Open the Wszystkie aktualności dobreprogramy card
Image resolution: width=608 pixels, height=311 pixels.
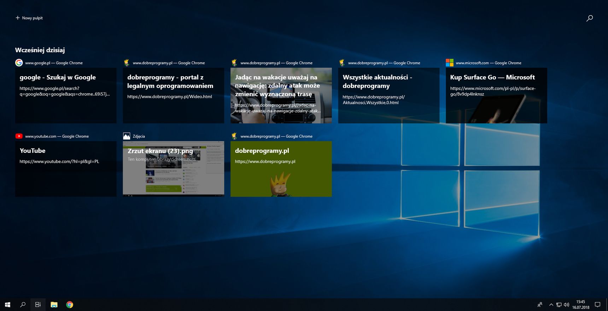click(x=389, y=95)
